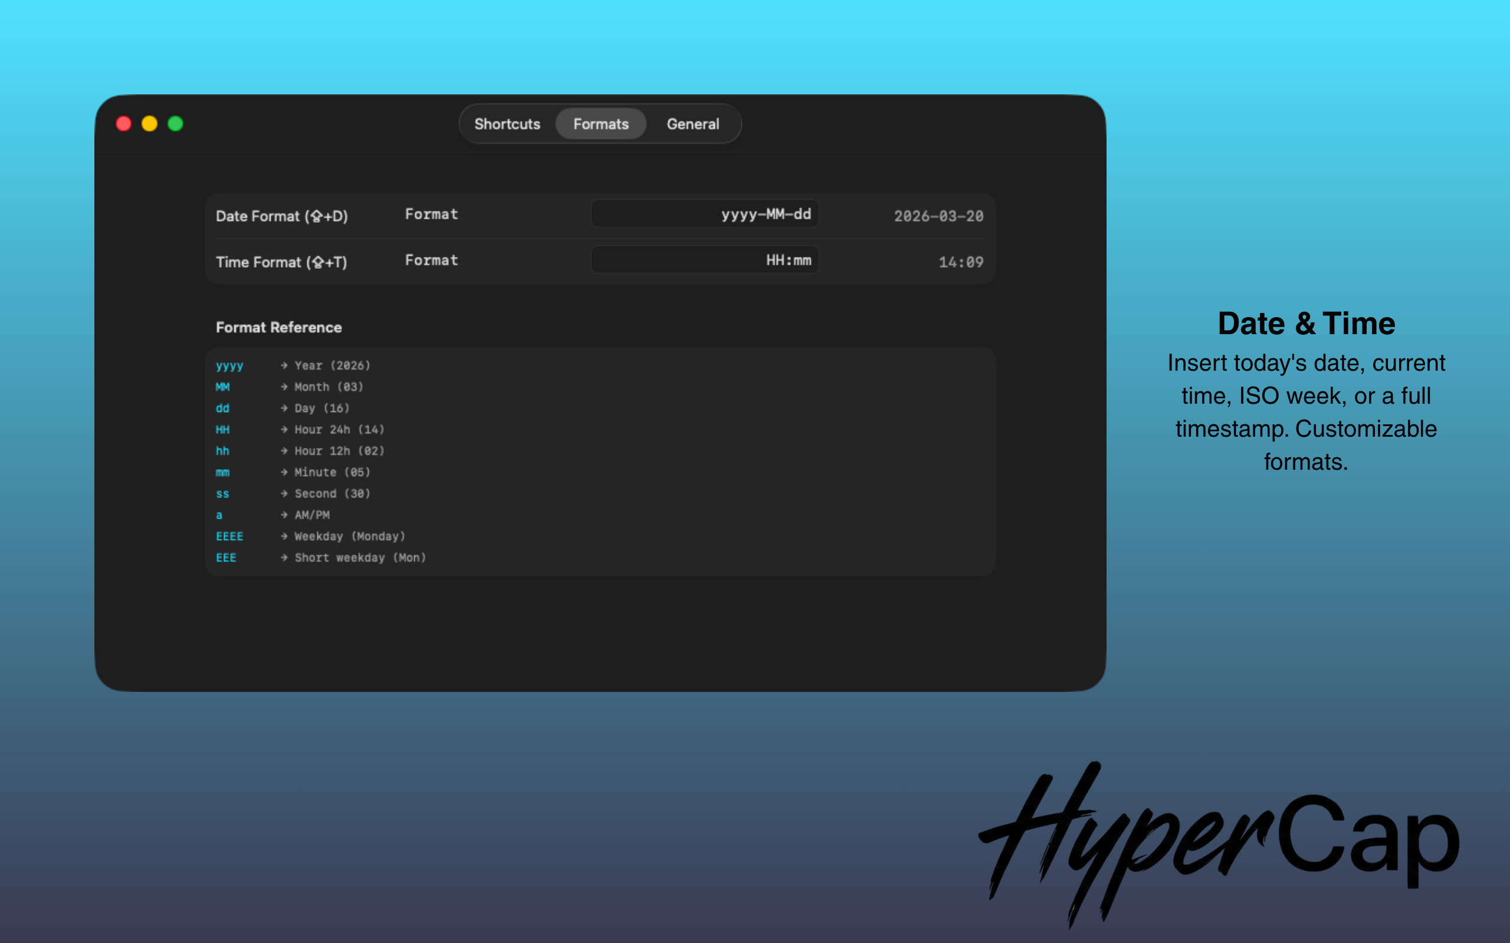The image size is (1510, 943).
Task: Click the 2026-03-20 date preview
Action: click(938, 216)
